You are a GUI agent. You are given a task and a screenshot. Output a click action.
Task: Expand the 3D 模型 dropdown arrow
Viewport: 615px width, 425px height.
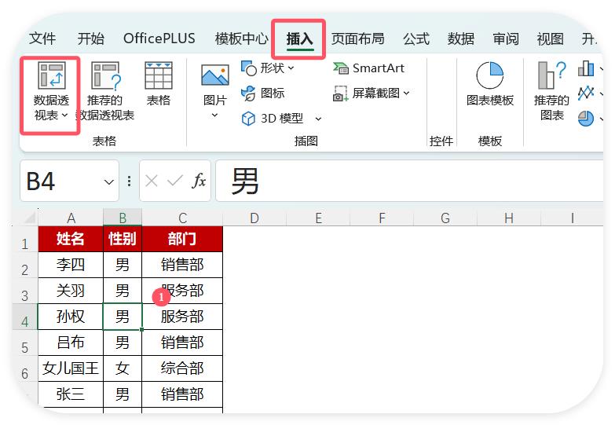318,119
